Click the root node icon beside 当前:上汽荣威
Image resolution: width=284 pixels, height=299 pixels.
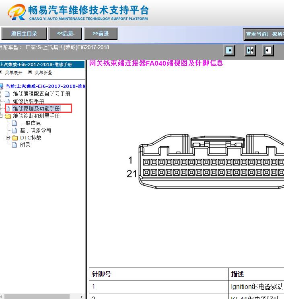tap(2, 86)
